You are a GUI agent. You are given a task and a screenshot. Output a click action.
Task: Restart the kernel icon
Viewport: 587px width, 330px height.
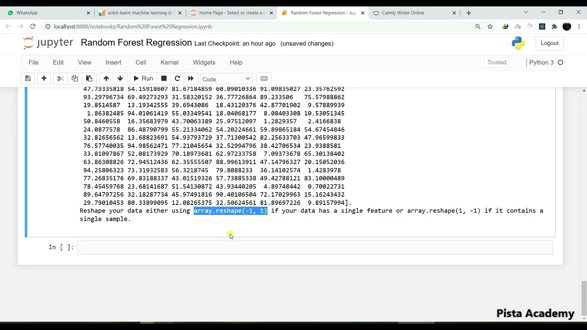177,78
